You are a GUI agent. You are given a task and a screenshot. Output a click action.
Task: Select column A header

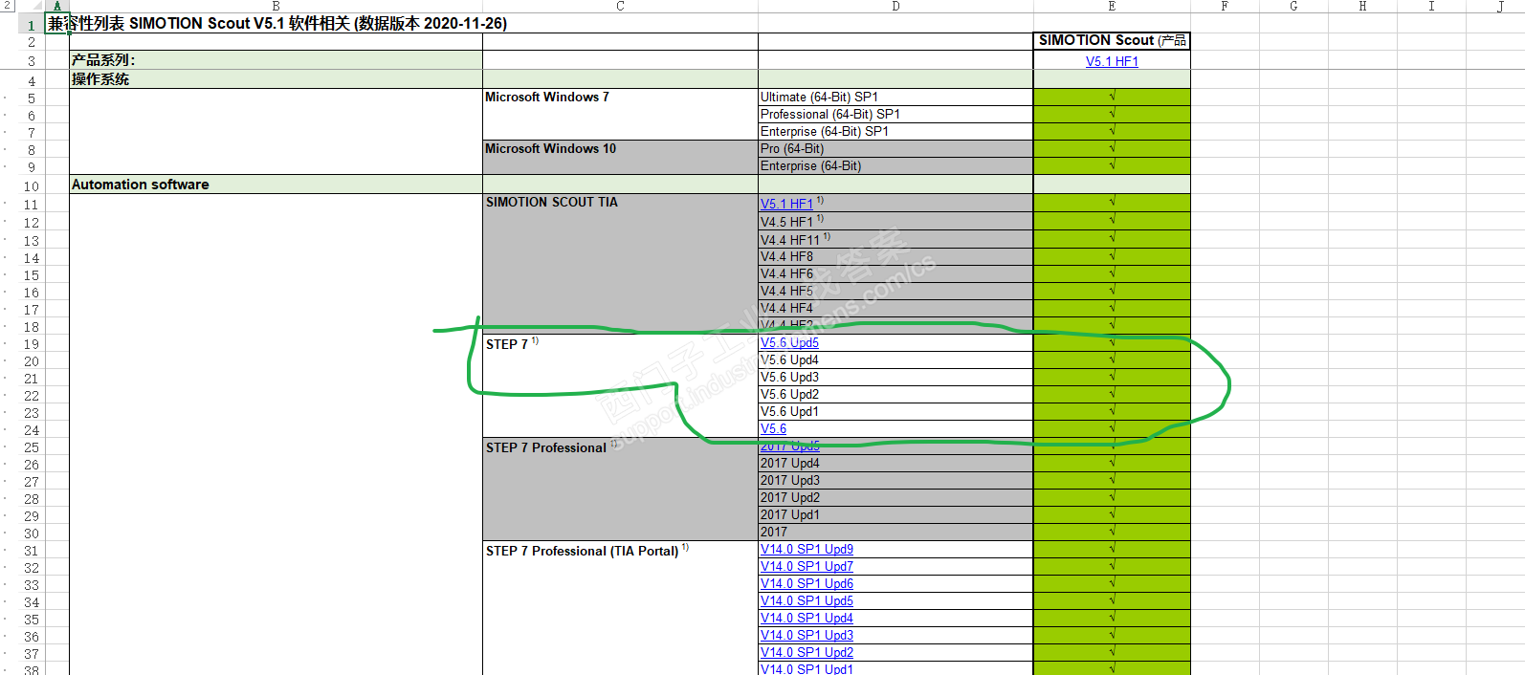56,6
